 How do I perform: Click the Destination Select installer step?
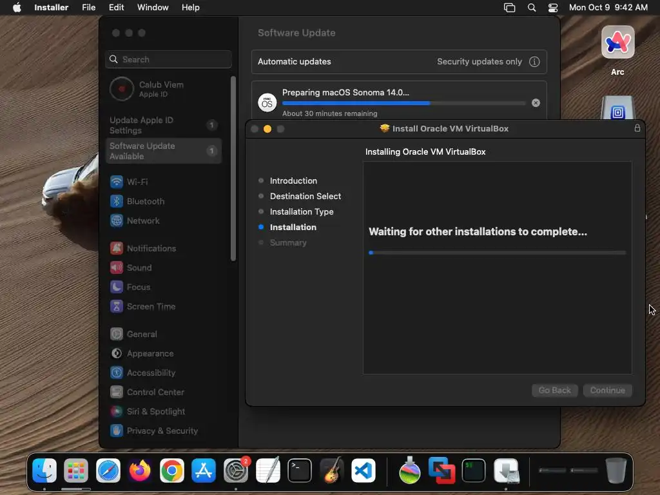coord(305,196)
